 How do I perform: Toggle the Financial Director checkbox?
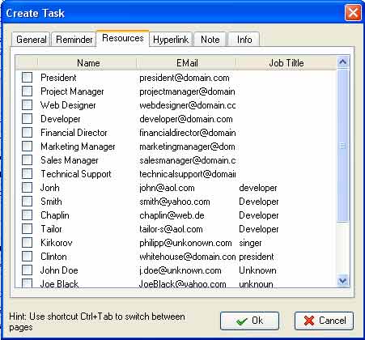(27, 132)
